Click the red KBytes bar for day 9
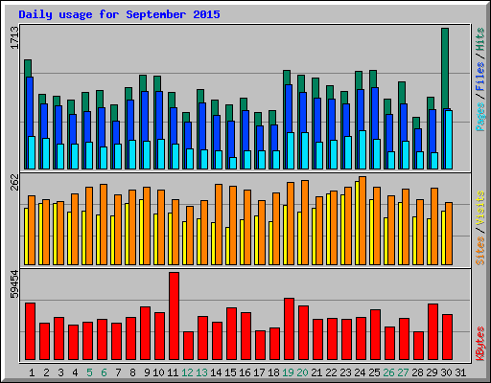This screenshot has height=383, width=491. click(x=145, y=333)
